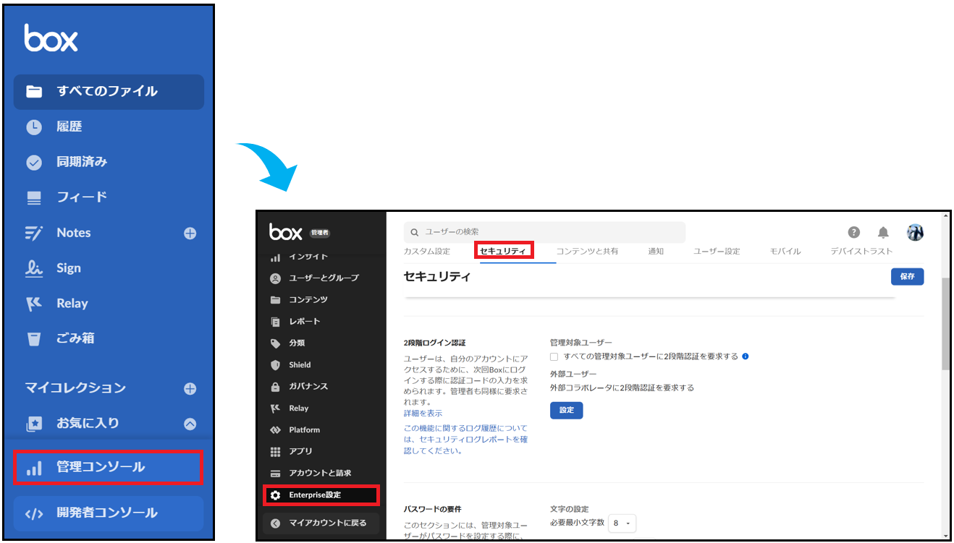
Task: Open すべてのファイル folder icon
Action: 34,92
